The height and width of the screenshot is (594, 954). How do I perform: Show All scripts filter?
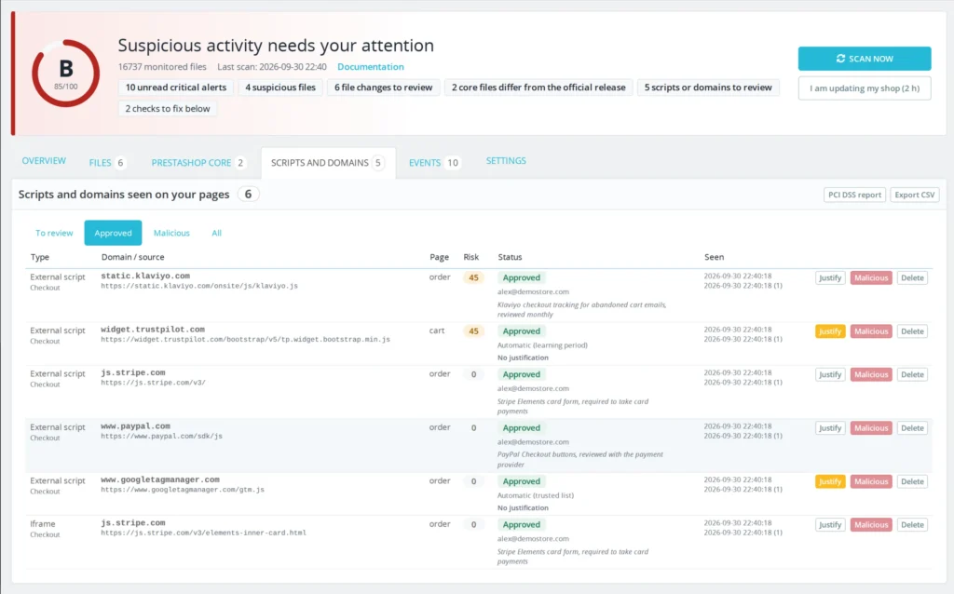coord(216,233)
